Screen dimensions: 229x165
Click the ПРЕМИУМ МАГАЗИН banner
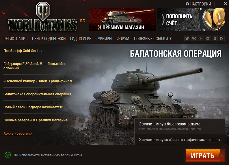(x=122, y=20)
